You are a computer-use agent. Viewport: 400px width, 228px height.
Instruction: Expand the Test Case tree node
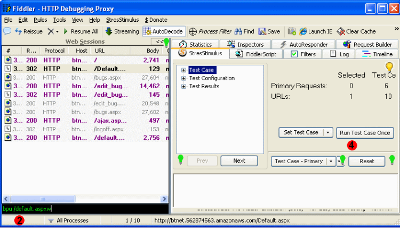click(x=183, y=70)
